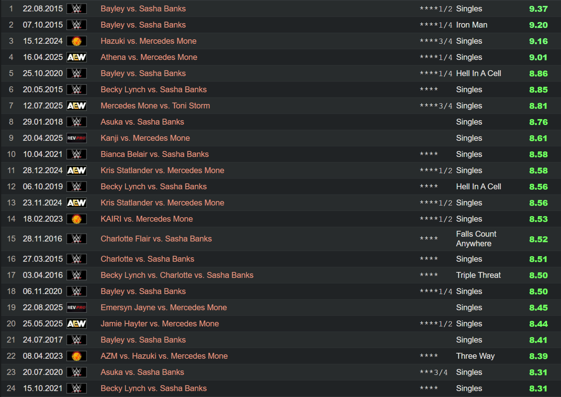Open the WWE logo in the 20.05.2015 row

point(77,90)
